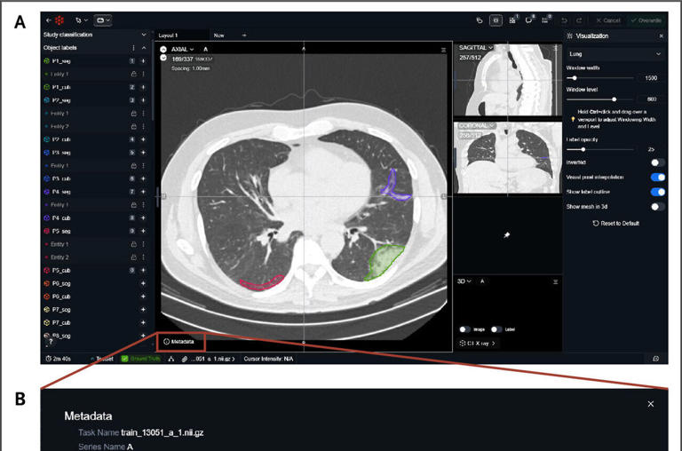Click the Window width value field 1500

pos(651,78)
